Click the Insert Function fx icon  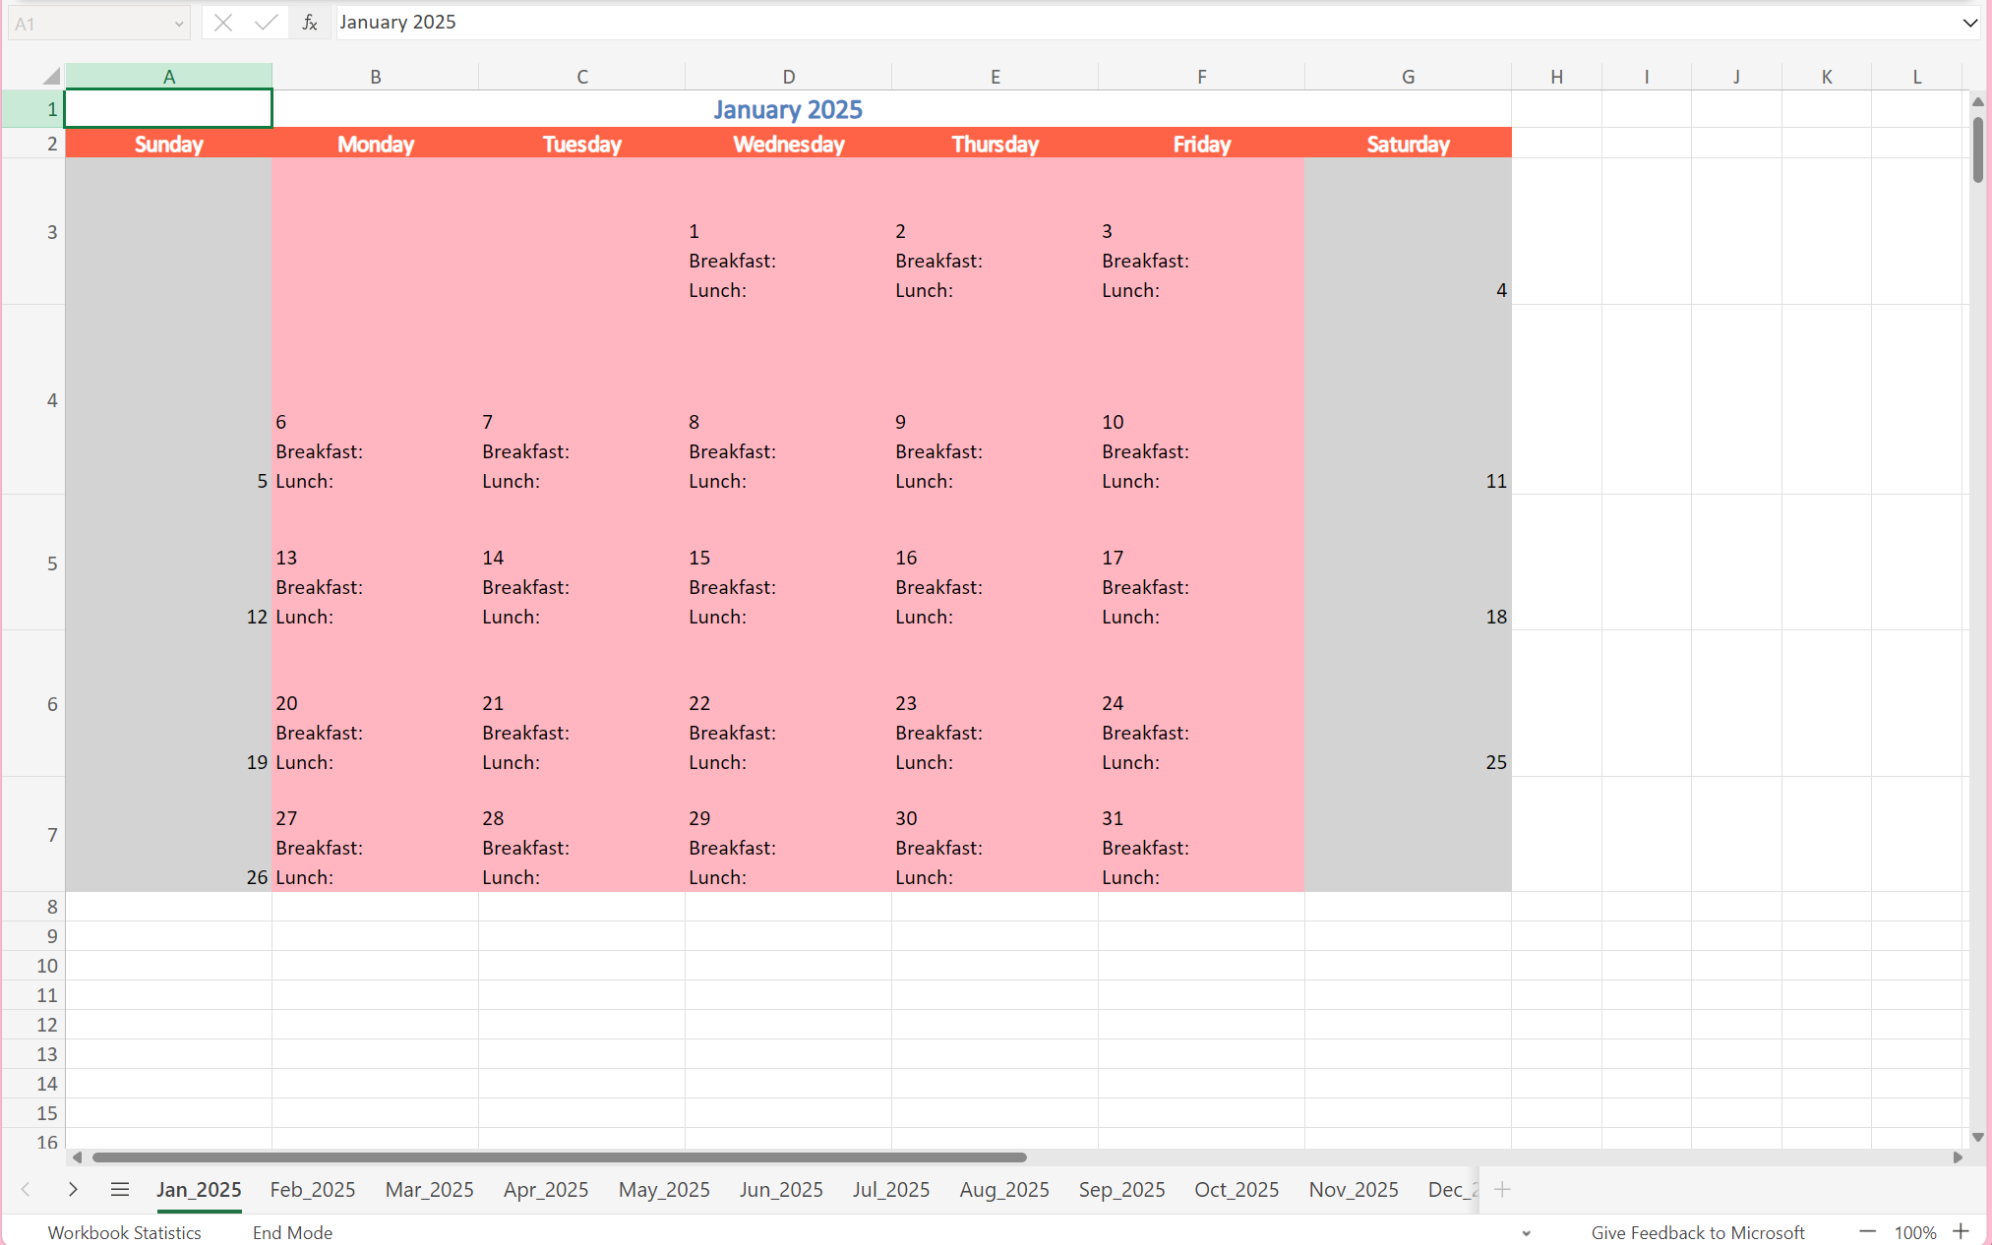pos(310,22)
